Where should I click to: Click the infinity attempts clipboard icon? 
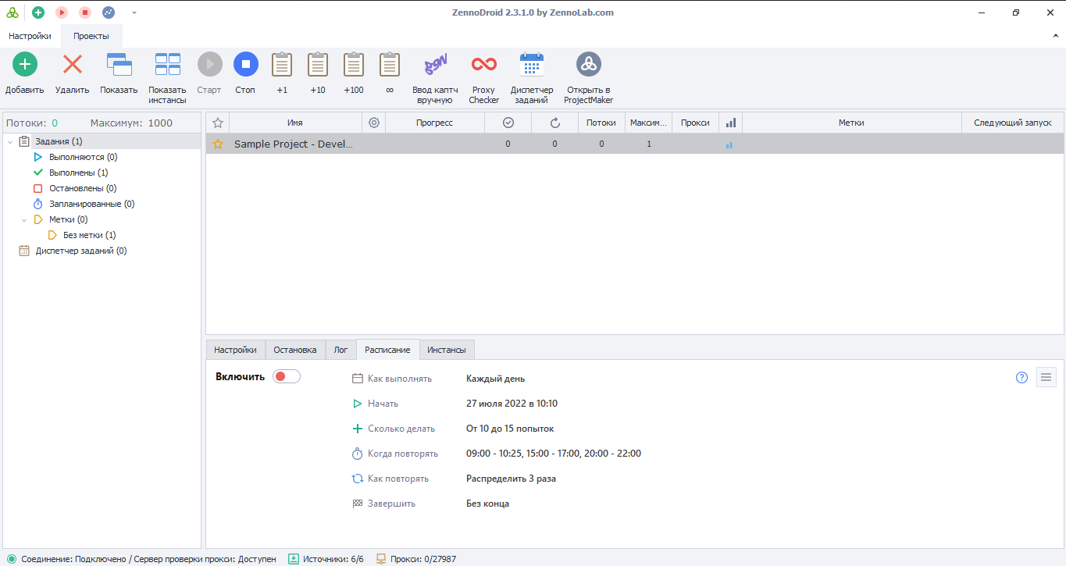(x=390, y=64)
